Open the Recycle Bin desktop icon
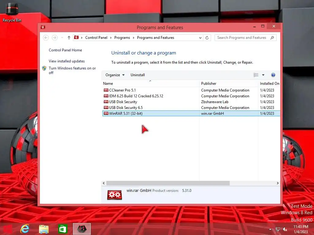This screenshot has height=235, width=314. 12,12
